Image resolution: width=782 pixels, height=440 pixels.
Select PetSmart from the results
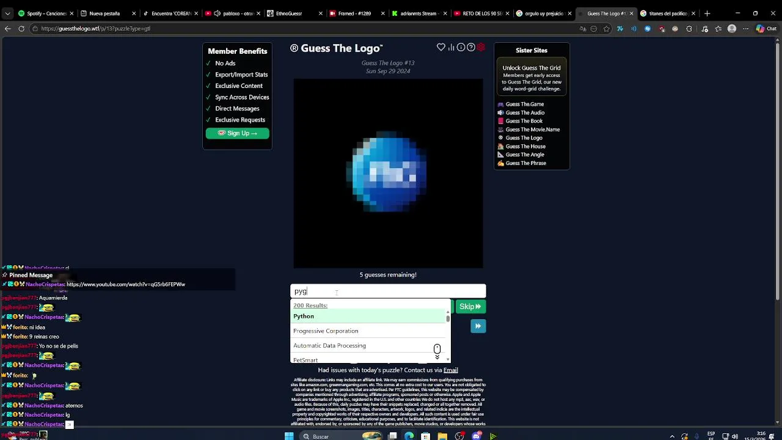point(368,359)
